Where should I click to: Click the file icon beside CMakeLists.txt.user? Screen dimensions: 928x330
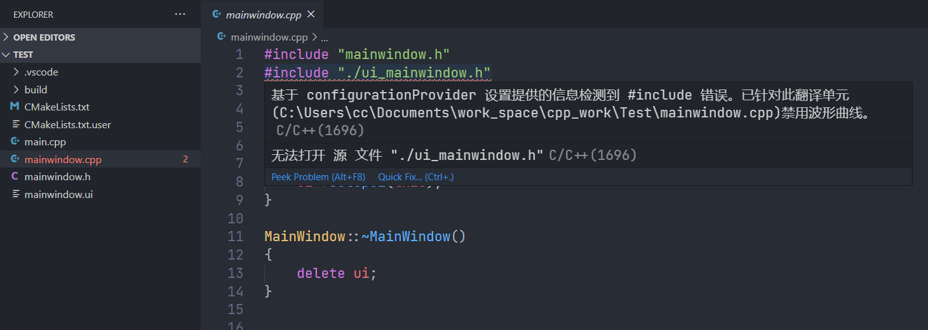click(x=15, y=124)
